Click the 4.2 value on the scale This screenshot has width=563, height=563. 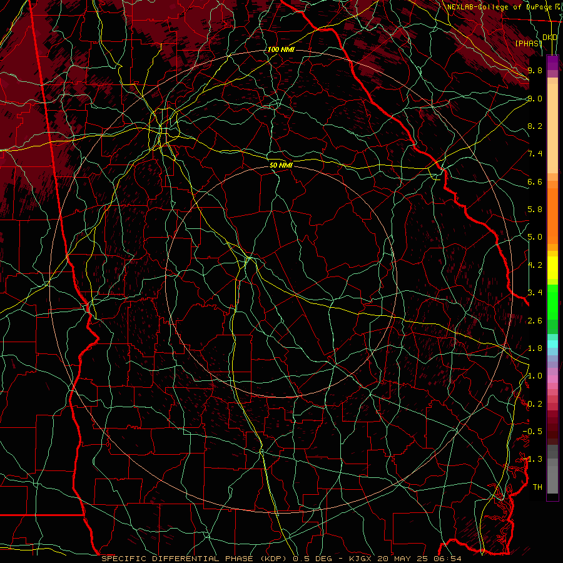535,265
